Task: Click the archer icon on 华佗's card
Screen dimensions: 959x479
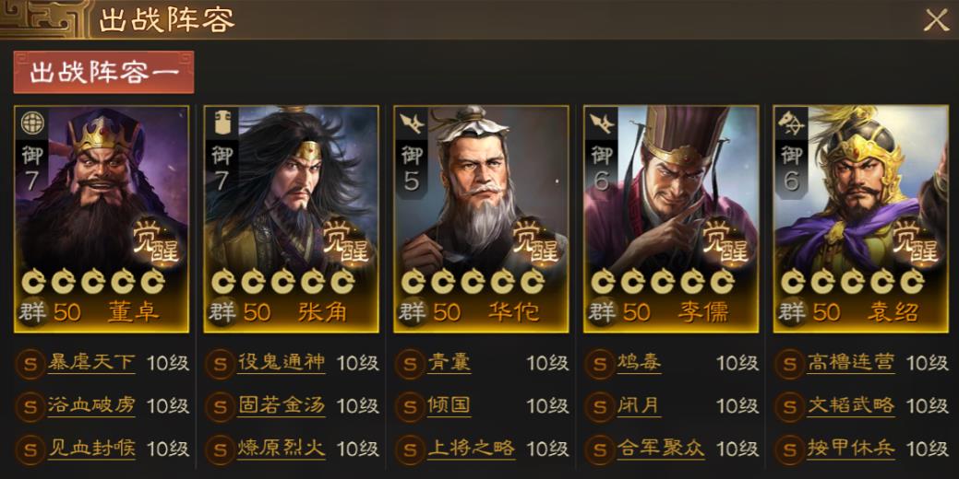Action: point(412,123)
